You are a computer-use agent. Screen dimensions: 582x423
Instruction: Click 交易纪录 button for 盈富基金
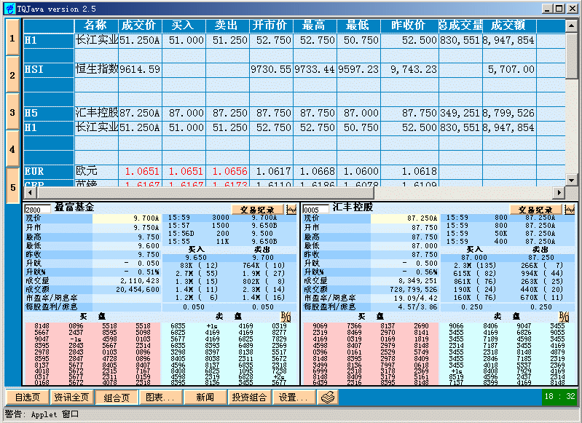click(x=257, y=210)
